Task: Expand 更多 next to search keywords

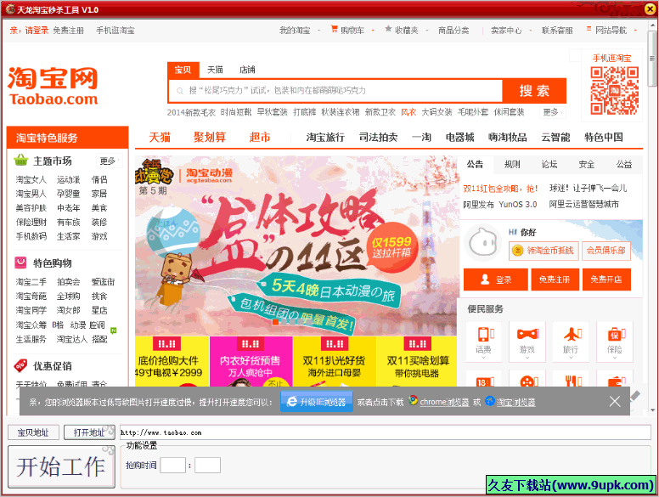Action: click(552, 112)
